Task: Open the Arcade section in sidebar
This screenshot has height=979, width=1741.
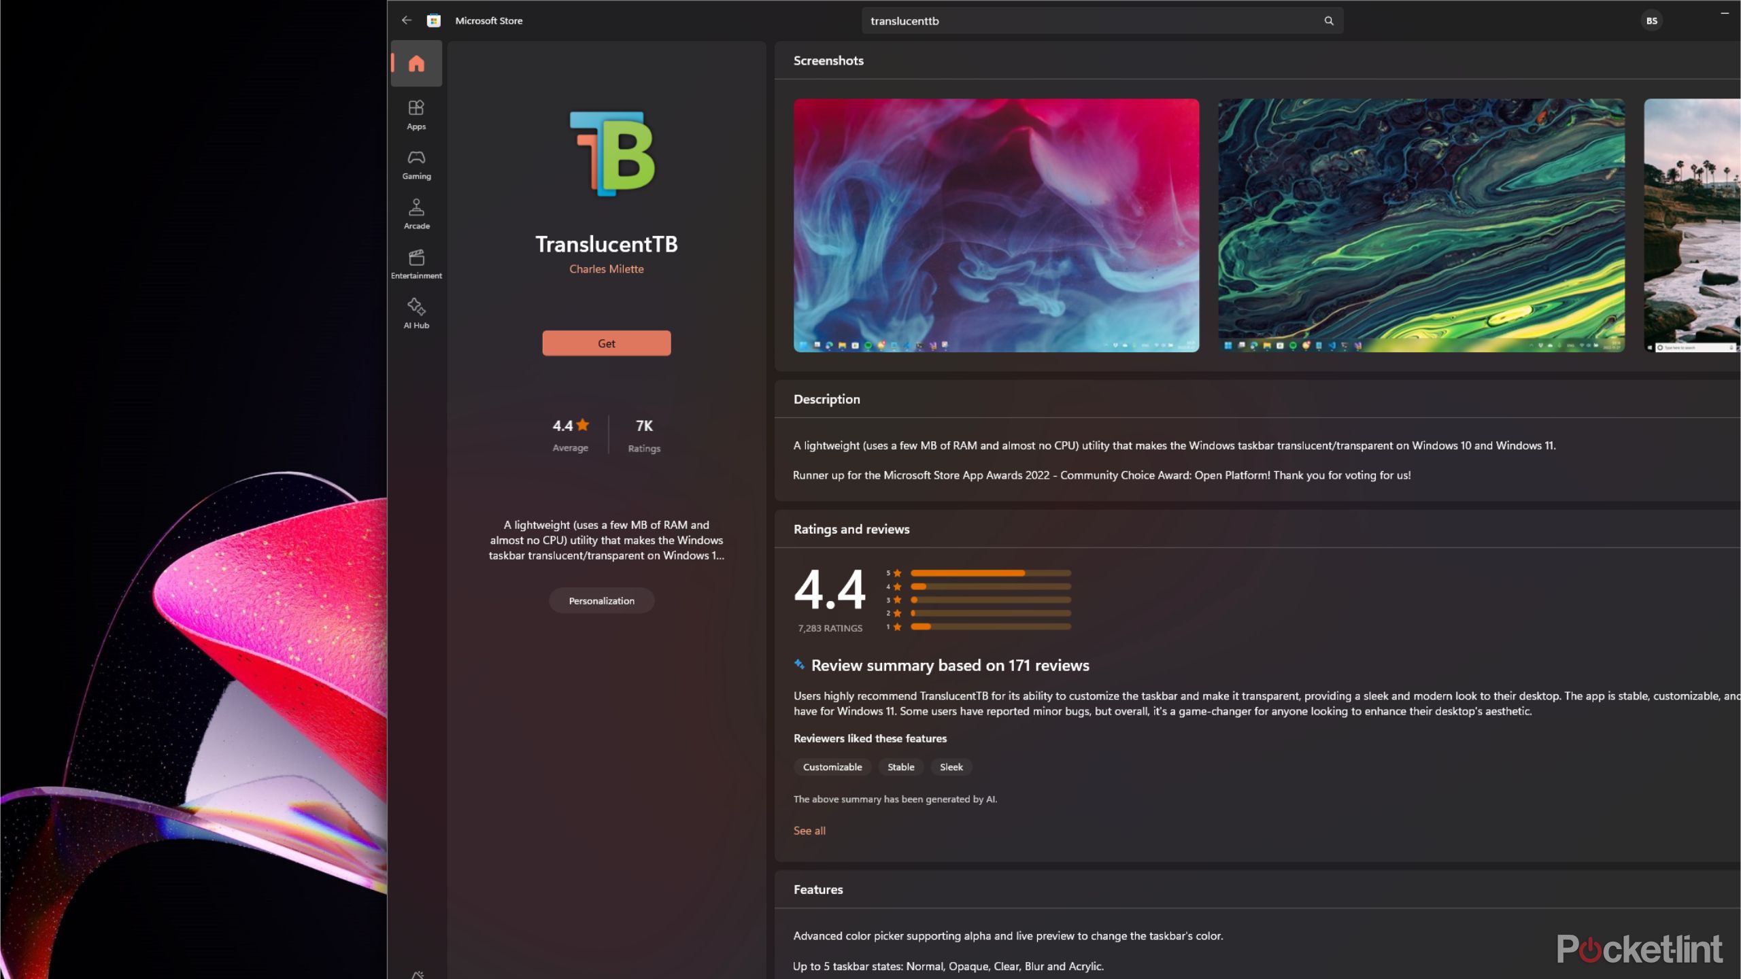Action: coord(416,214)
